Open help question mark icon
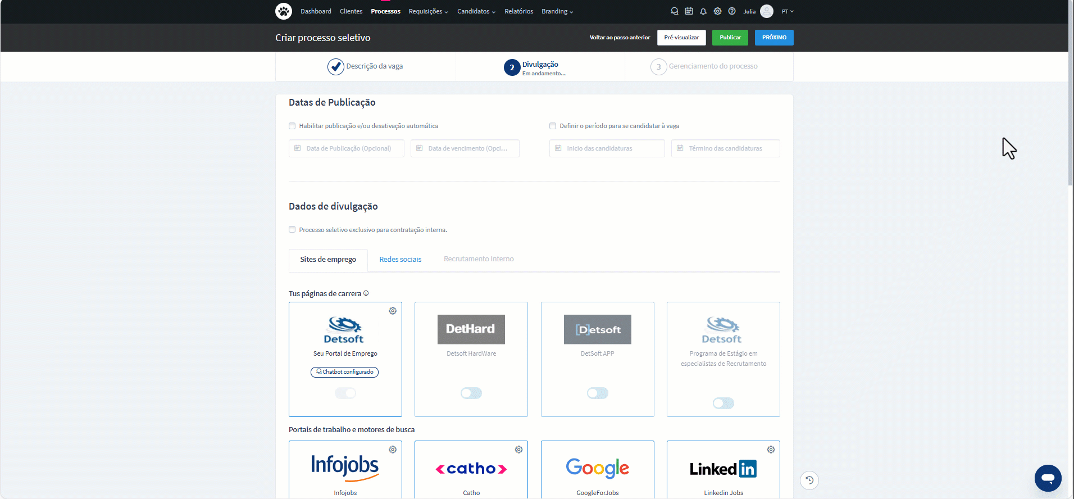The width and height of the screenshot is (1074, 499). point(732,11)
